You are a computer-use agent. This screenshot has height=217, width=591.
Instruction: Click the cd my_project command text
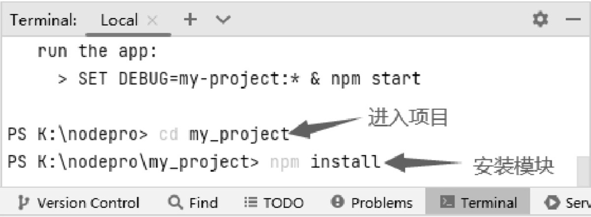(224, 134)
